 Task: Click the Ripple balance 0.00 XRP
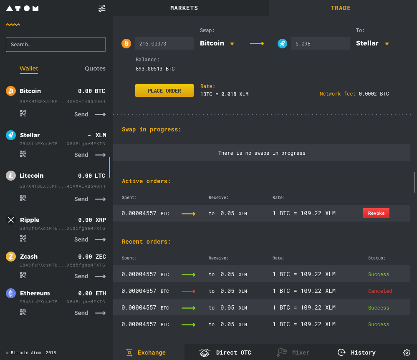click(92, 220)
